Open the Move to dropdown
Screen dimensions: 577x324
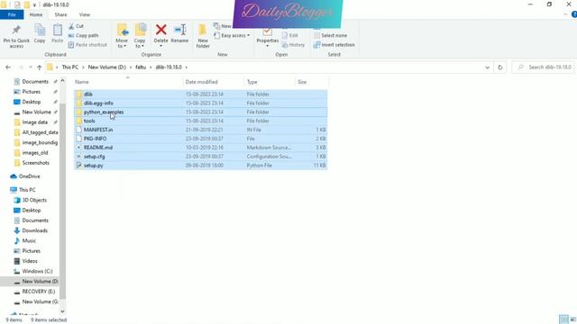pyautogui.click(x=122, y=36)
